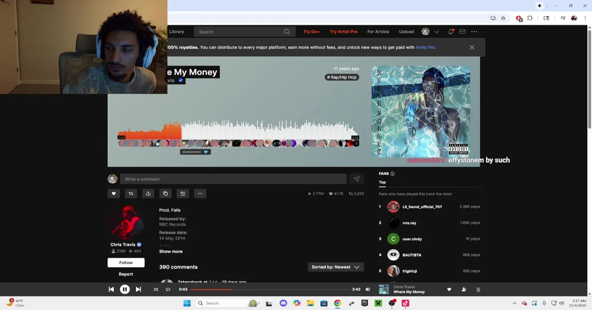Screen dimensions: 592x310
Task: Toggle repeat in the player bar
Action: point(168,289)
